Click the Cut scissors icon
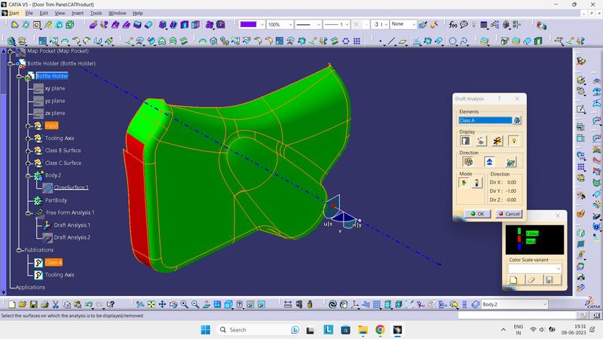603x339 pixels. click(55, 304)
